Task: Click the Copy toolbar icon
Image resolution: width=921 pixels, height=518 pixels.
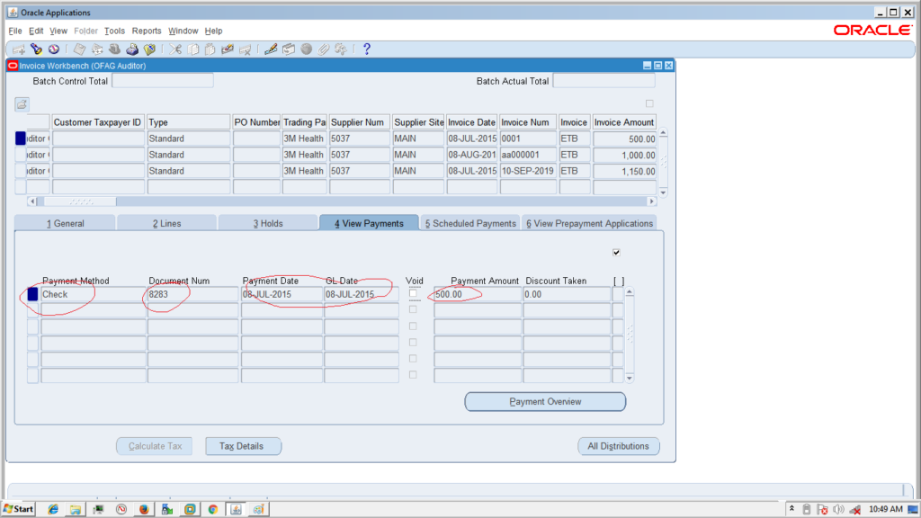Action: [192, 49]
